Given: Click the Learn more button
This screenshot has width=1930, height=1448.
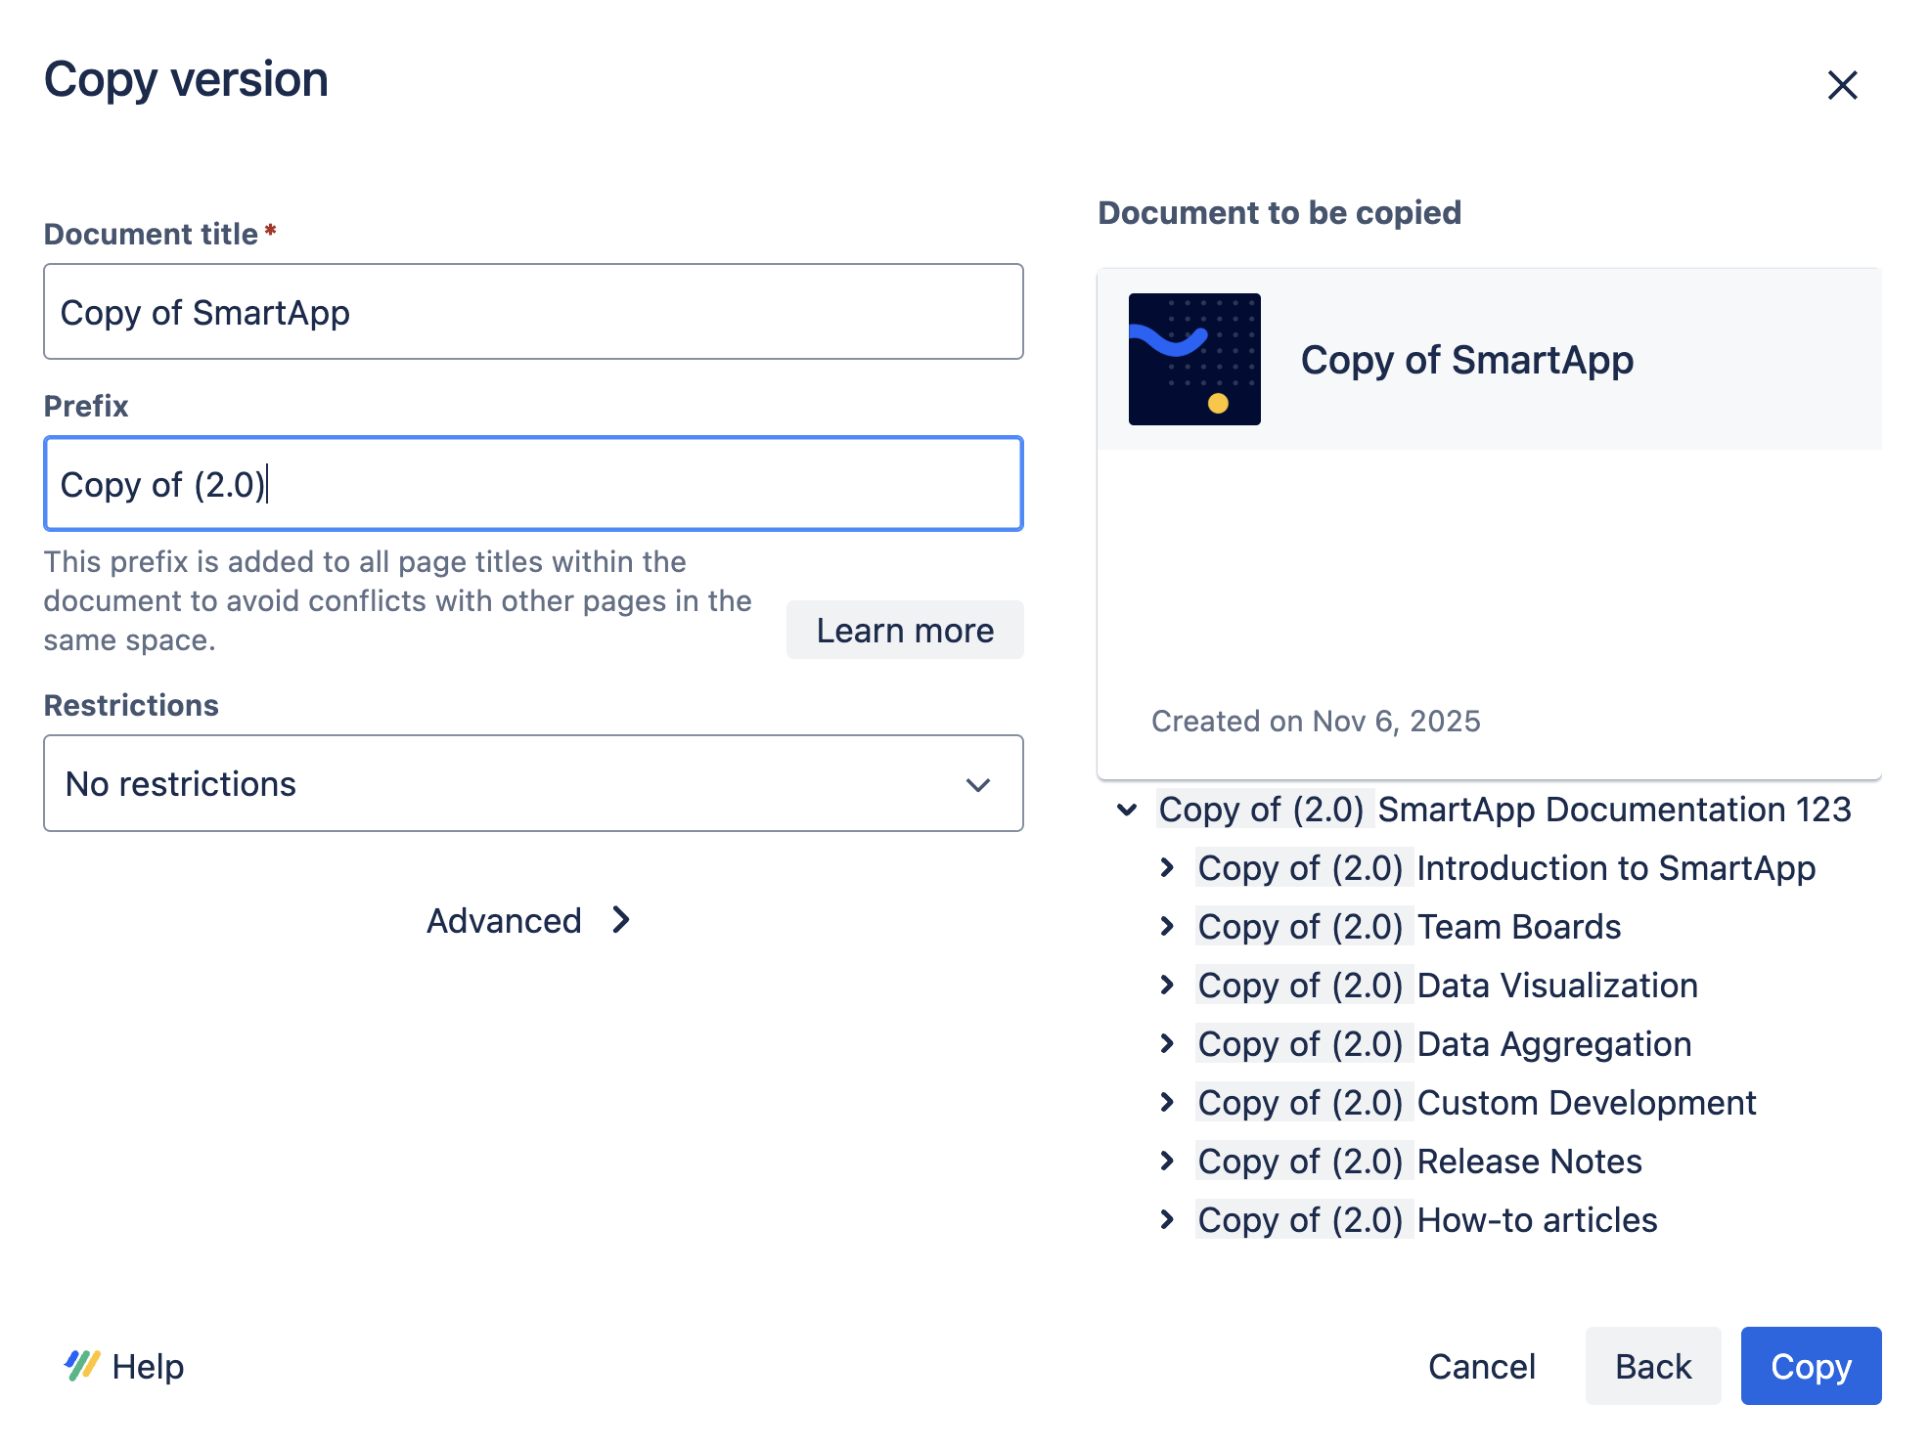Looking at the screenshot, I should [x=904, y=630].
